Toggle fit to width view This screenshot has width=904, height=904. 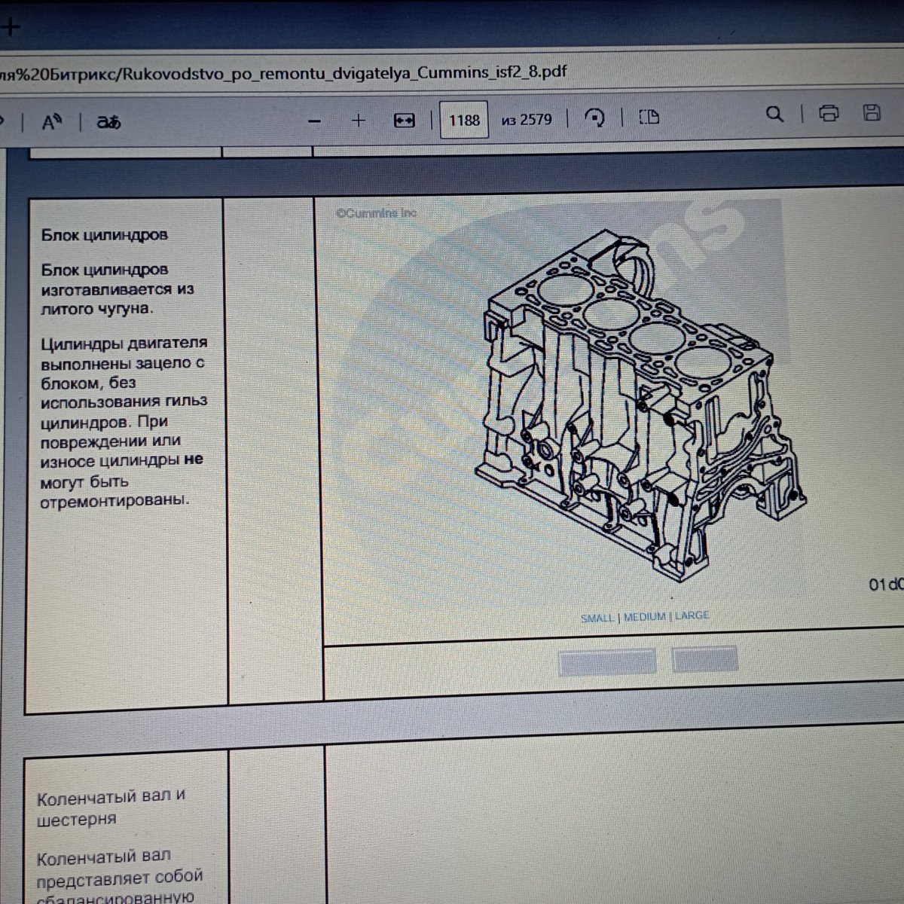(405, 120)
